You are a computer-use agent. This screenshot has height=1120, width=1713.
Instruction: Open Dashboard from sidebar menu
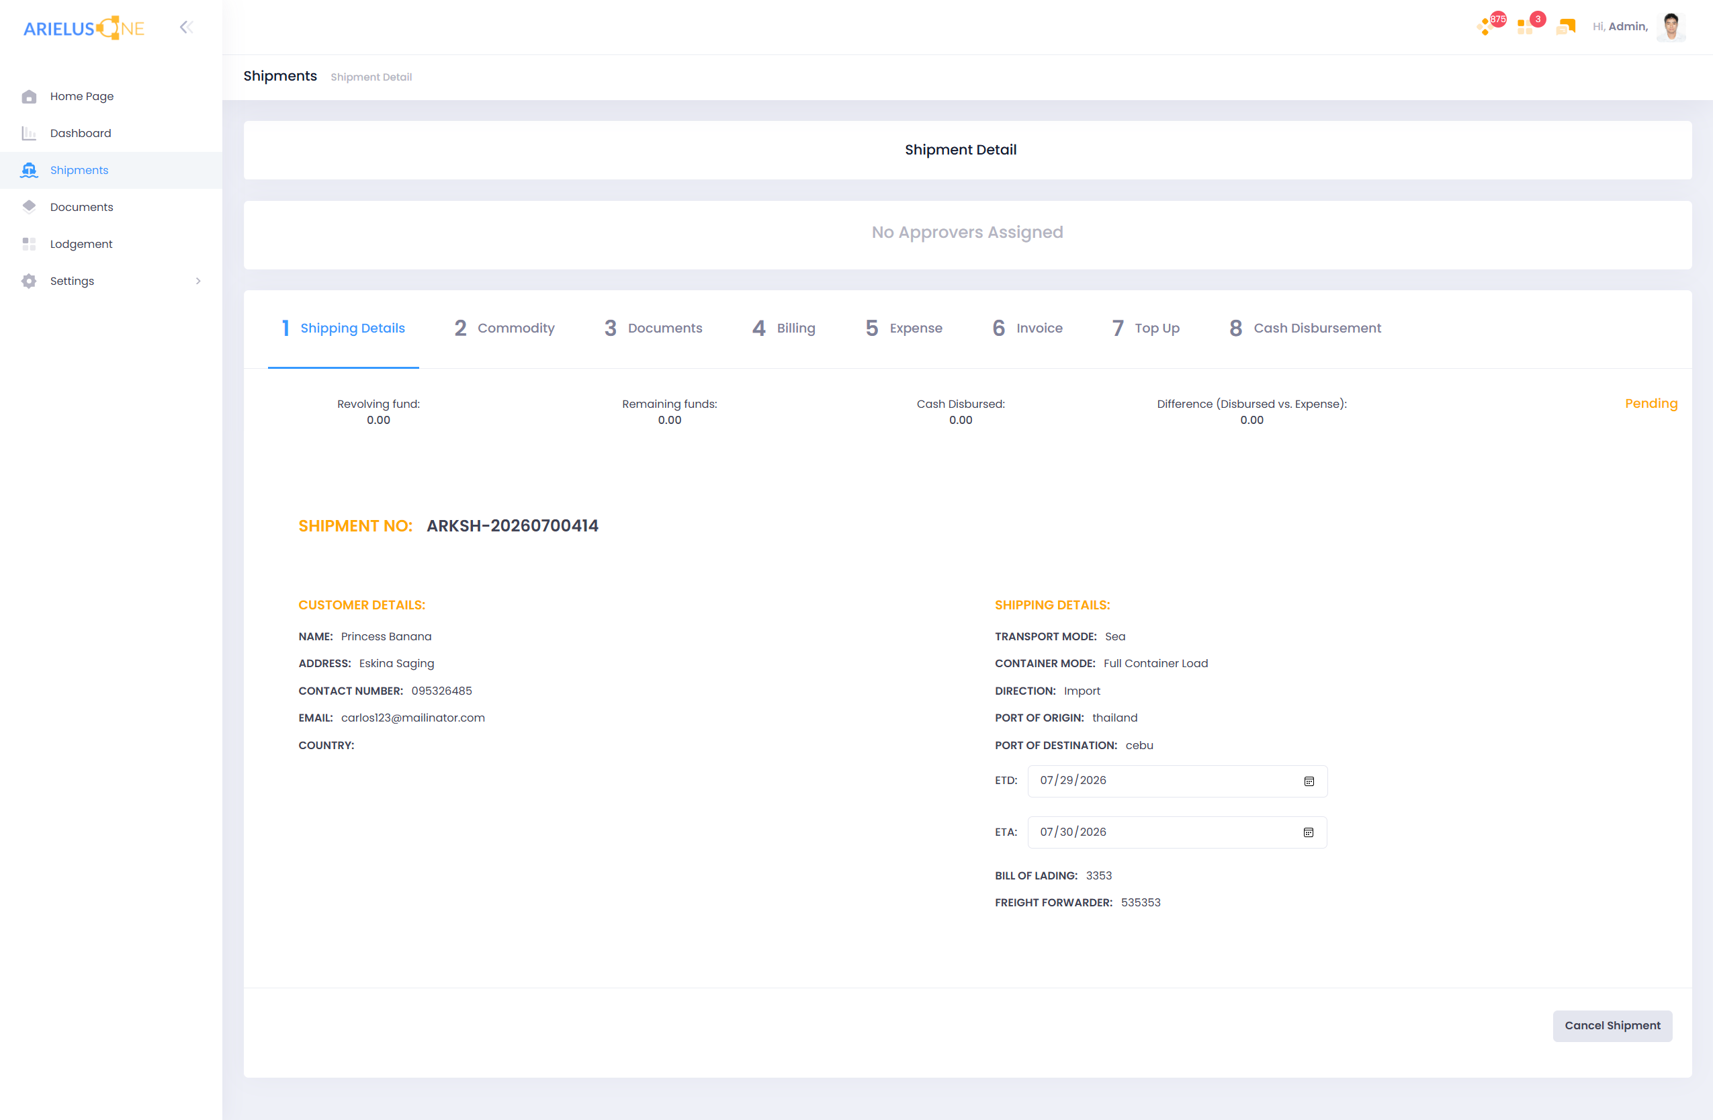click(x=111, y=133)
